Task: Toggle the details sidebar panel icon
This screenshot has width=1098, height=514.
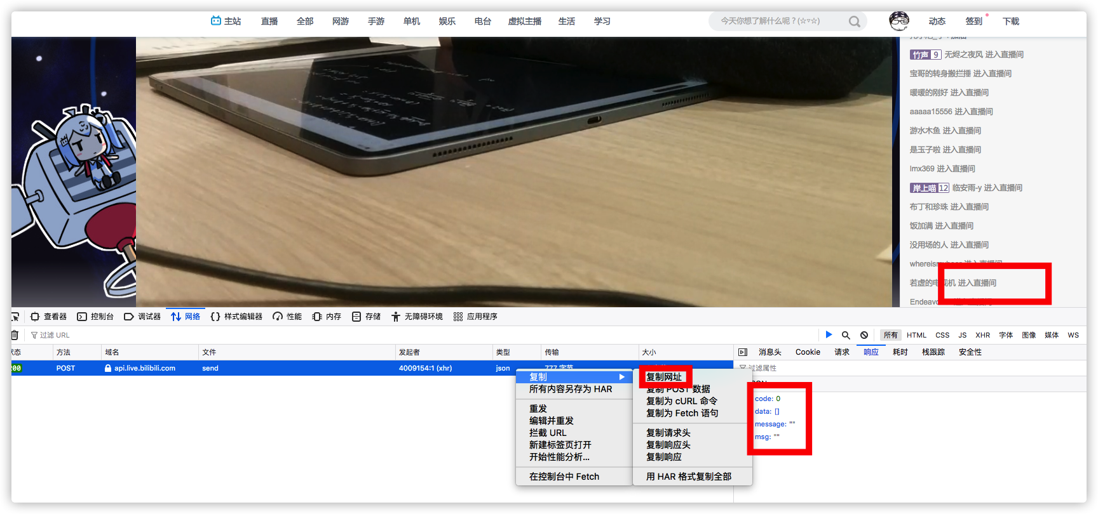Action: [742, 352]
